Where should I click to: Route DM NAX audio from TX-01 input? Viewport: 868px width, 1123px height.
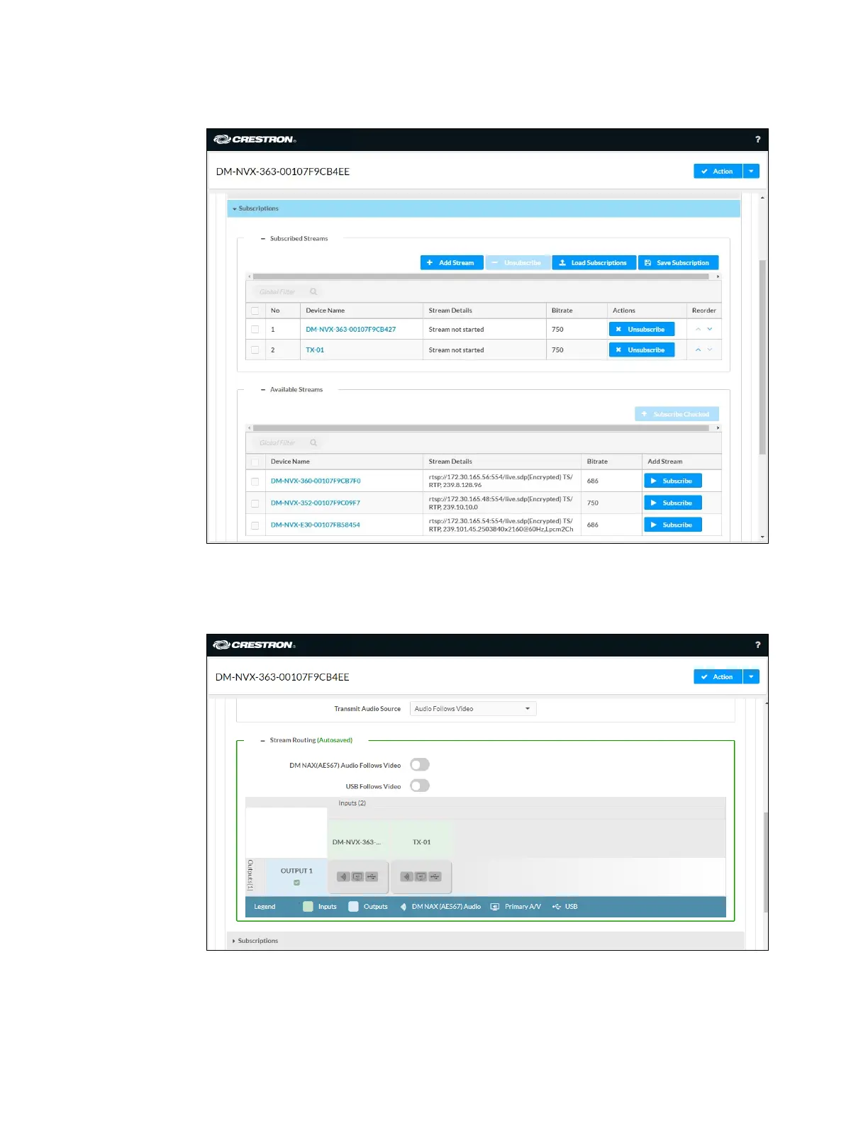(x=406, y=877)
